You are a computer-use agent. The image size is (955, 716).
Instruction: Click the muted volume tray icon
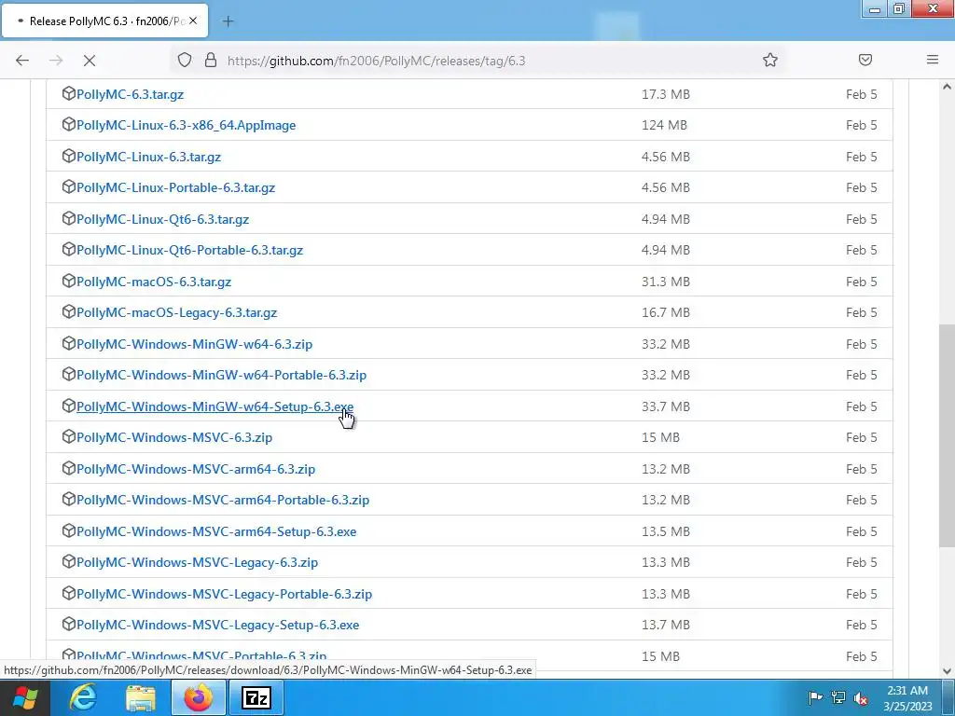coord(861,697)
